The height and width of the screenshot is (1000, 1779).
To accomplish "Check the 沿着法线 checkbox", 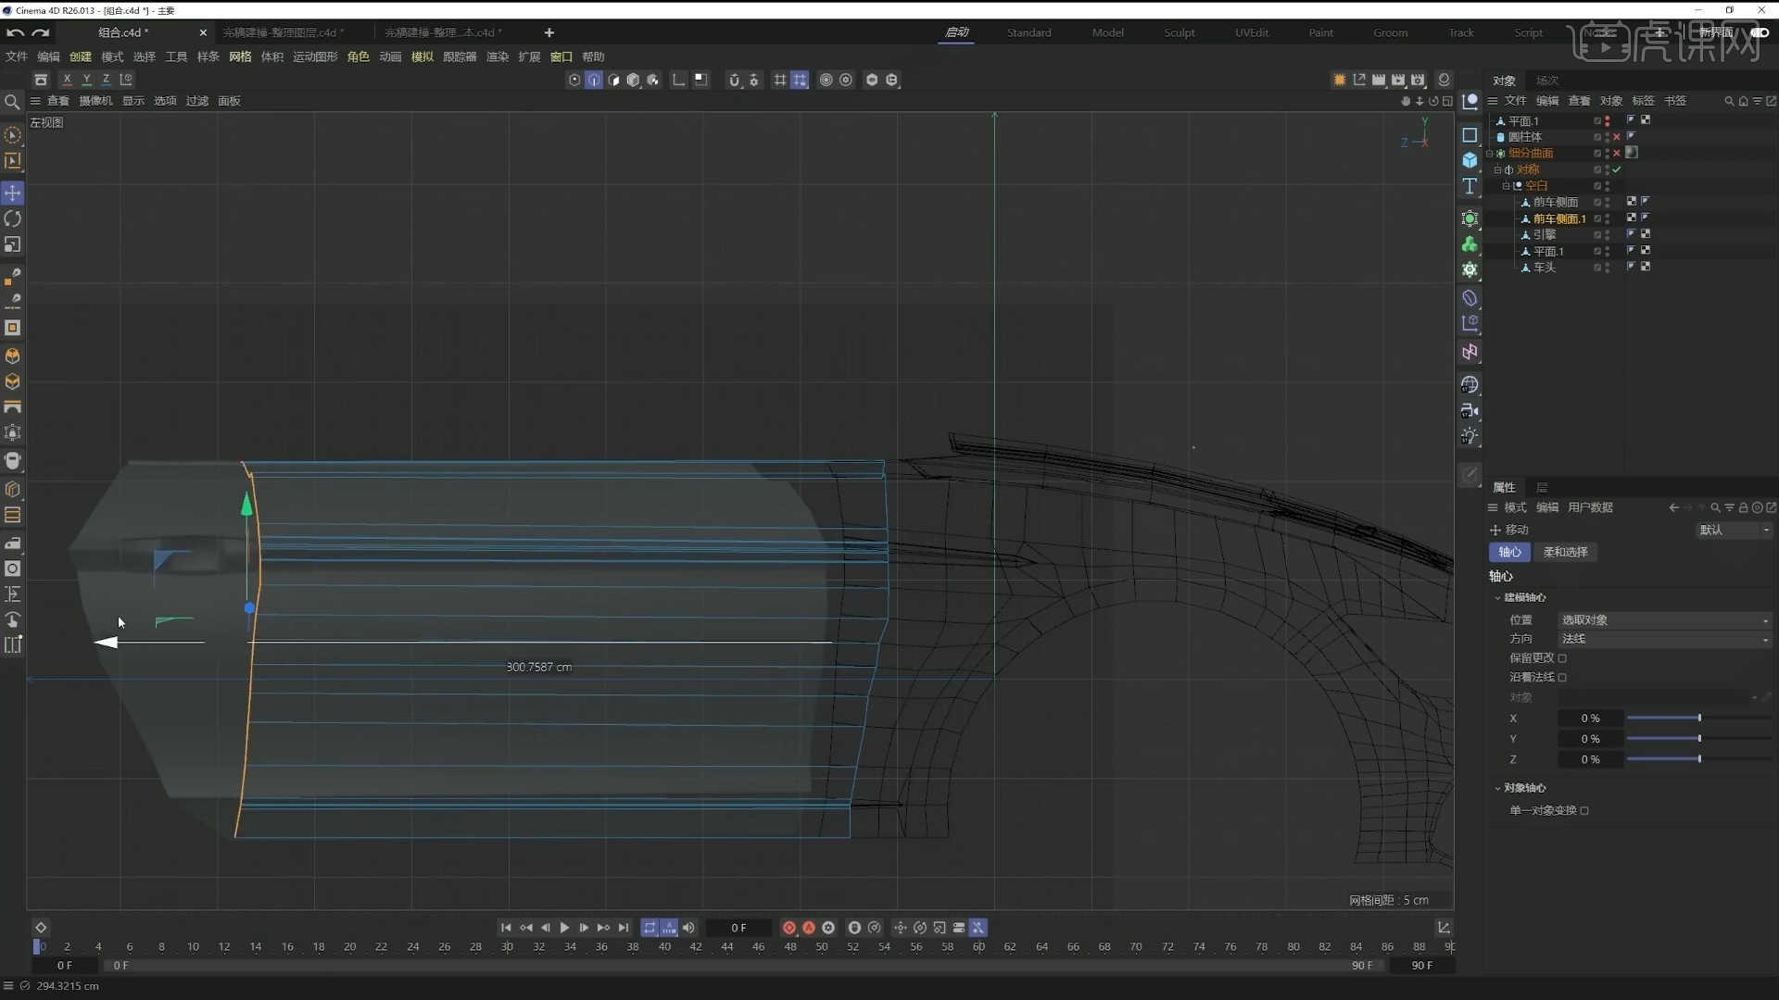I will (1562, 678).
